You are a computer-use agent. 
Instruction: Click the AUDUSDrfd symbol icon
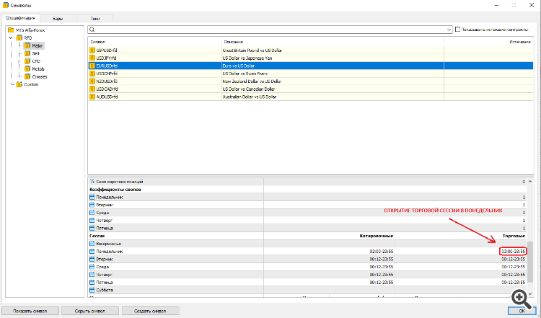[92, 97]
